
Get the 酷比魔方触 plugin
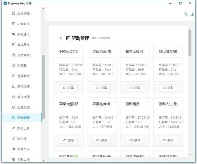coord(168,88)
